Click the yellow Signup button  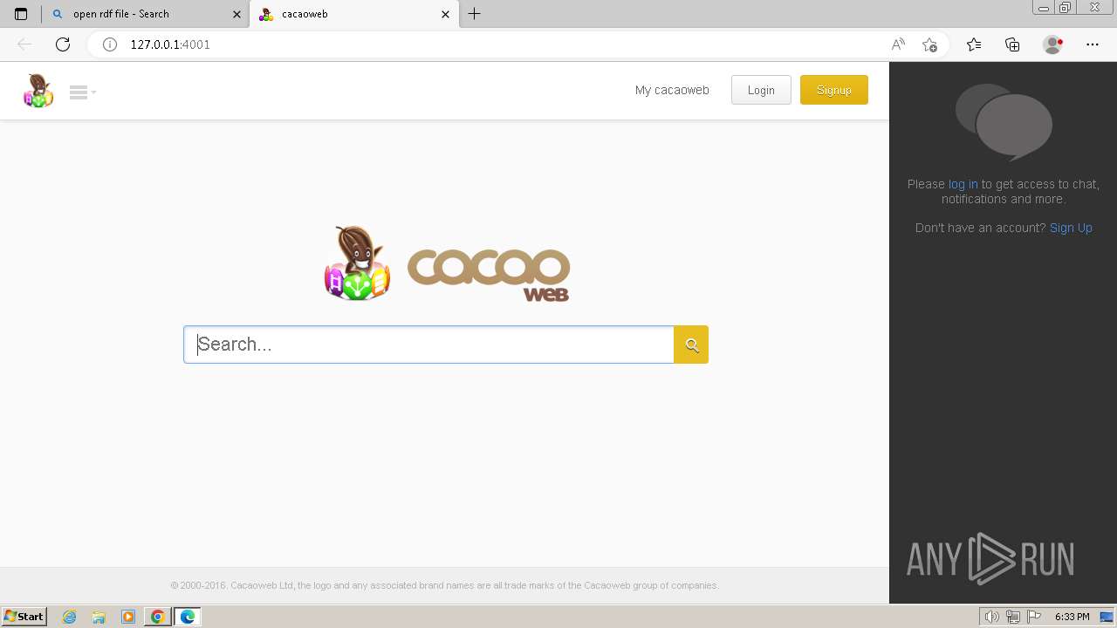834,90
